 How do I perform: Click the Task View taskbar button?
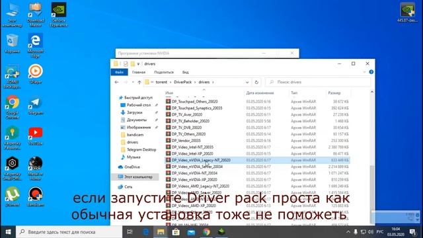[130, 232]
